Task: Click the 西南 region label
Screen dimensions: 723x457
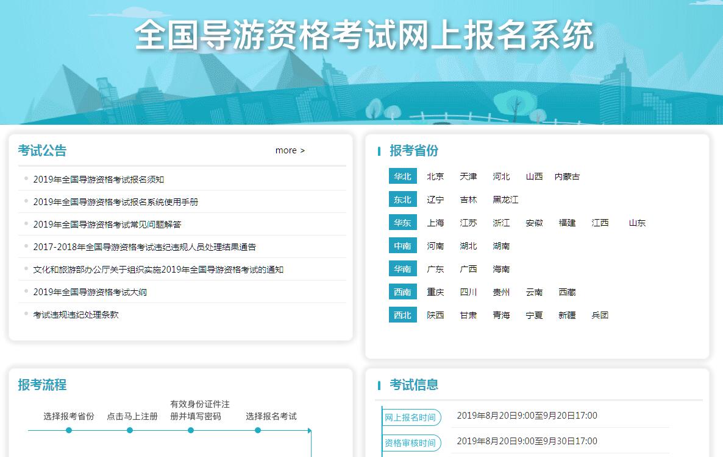Action: tap(402, 292)
